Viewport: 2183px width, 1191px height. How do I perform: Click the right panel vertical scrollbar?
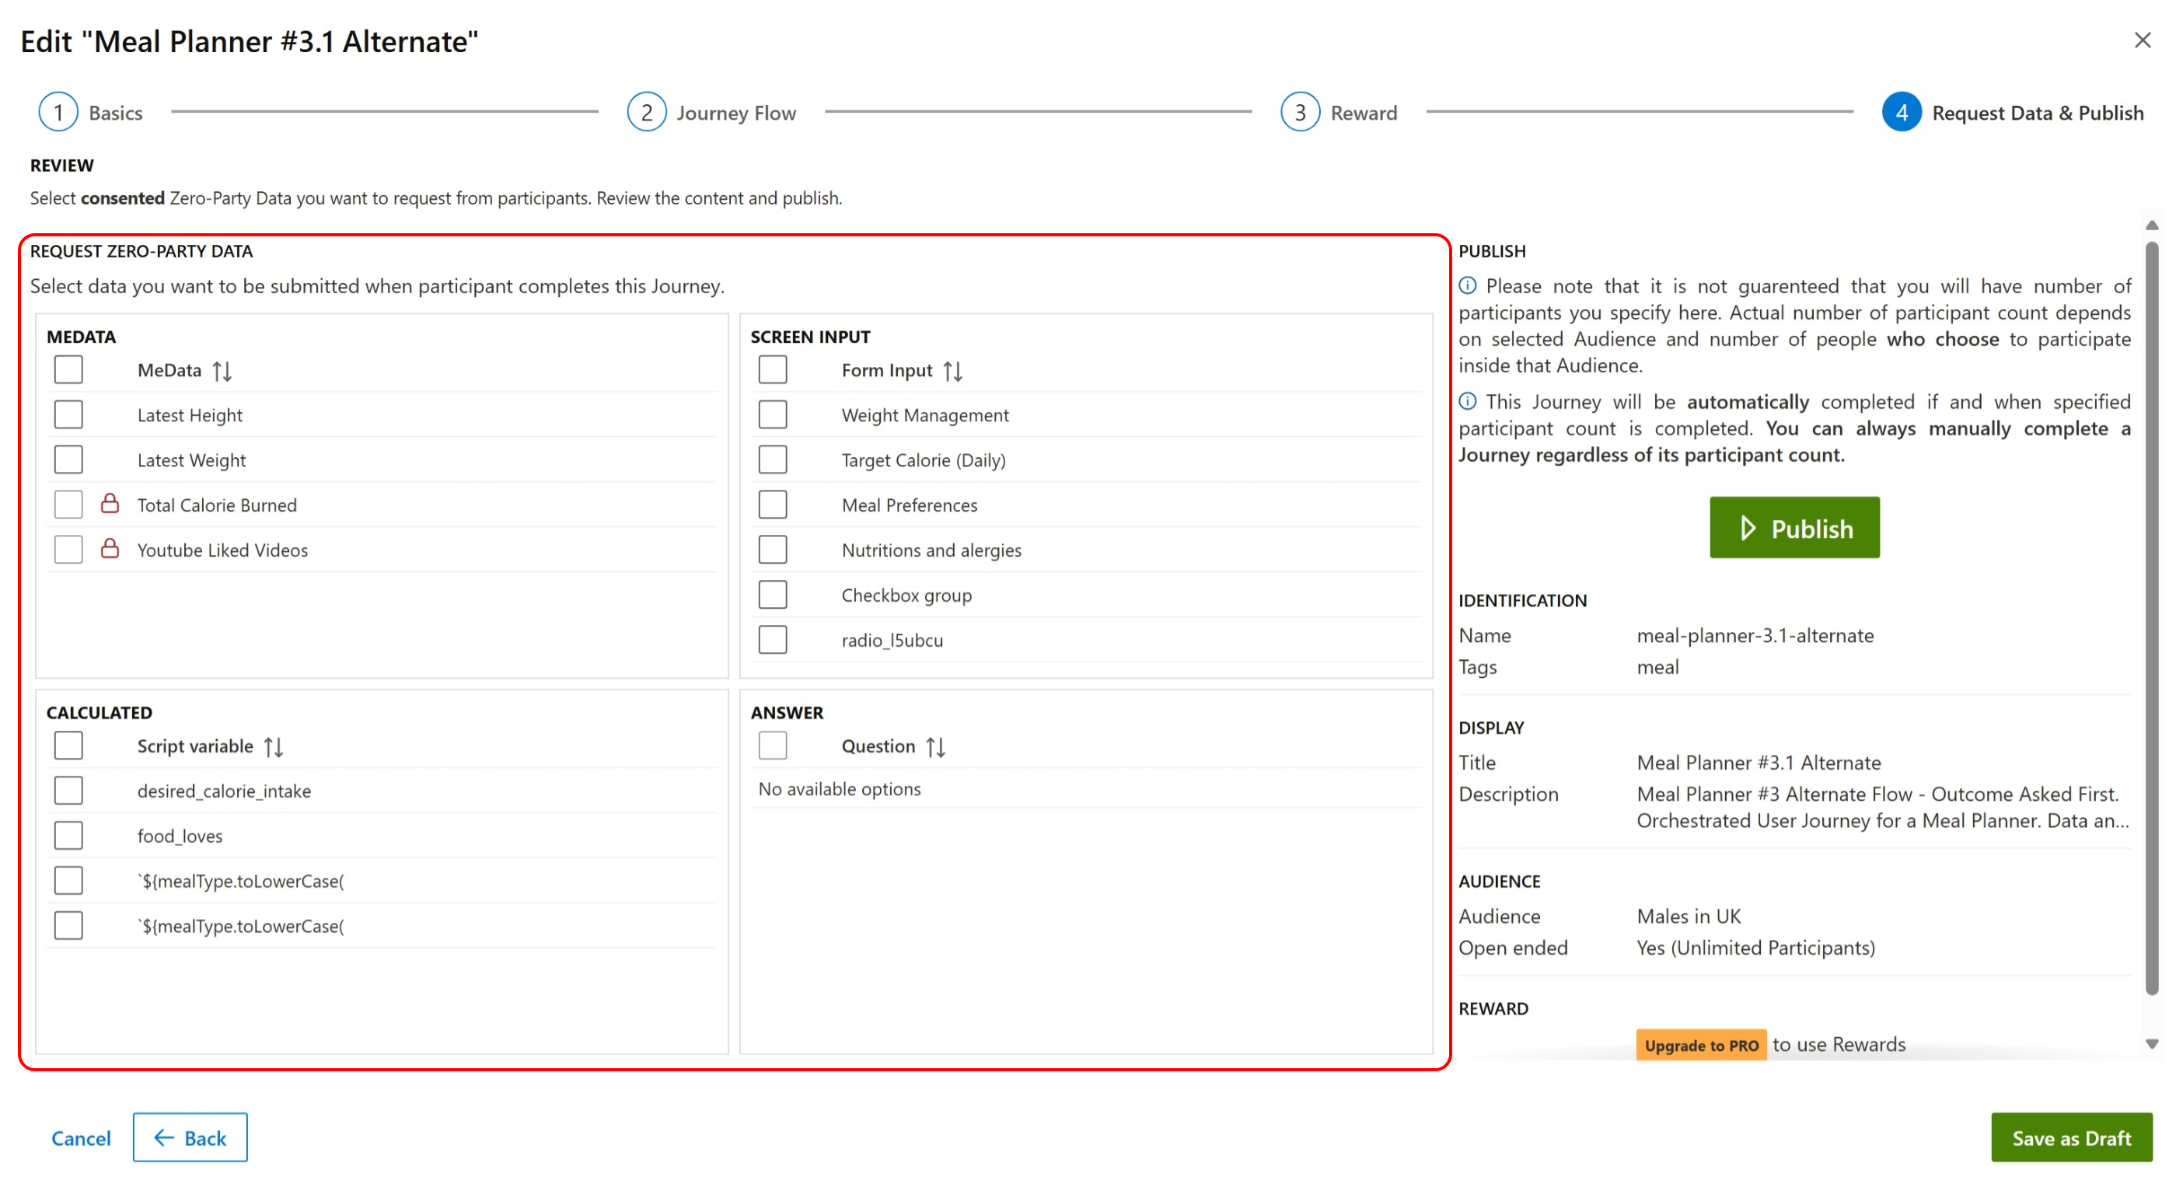coord(2151,619)
